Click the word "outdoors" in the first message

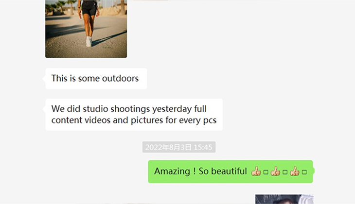click(120, 79)
